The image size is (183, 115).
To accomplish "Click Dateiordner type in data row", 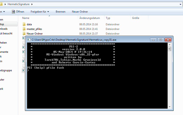I will 112,24.
